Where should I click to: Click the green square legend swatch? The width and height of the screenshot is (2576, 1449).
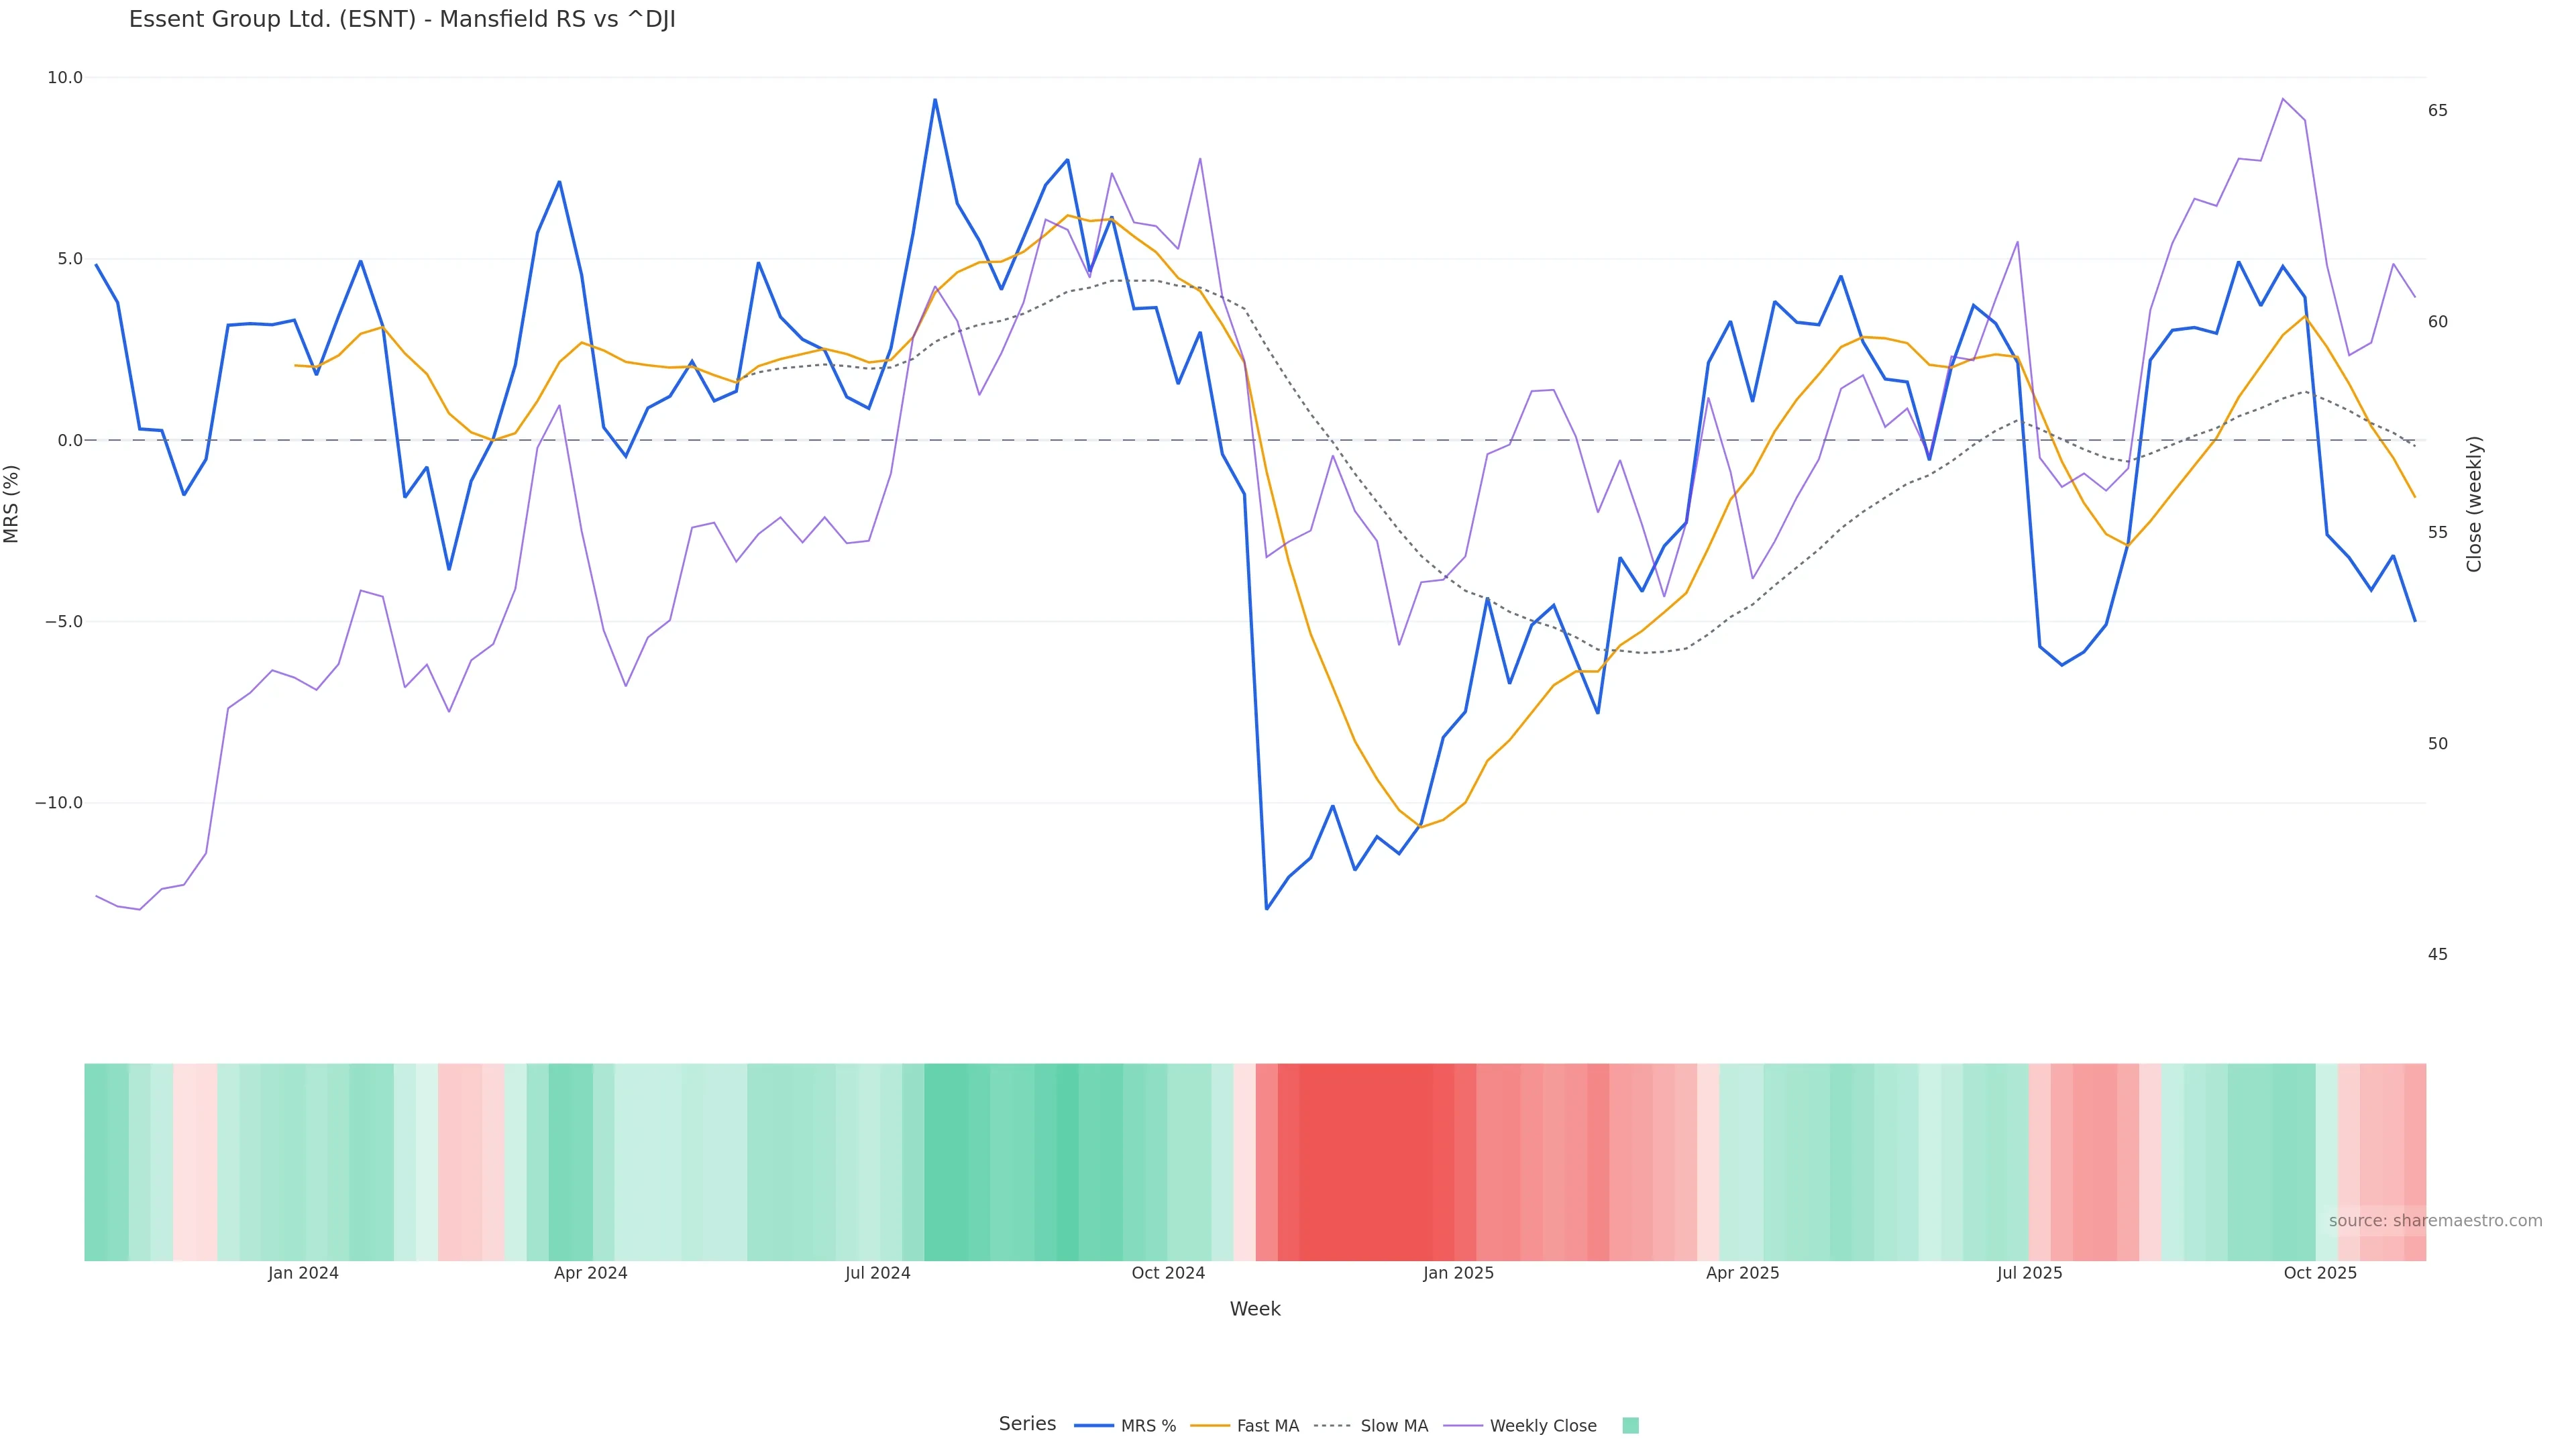click(1630, 1426)
